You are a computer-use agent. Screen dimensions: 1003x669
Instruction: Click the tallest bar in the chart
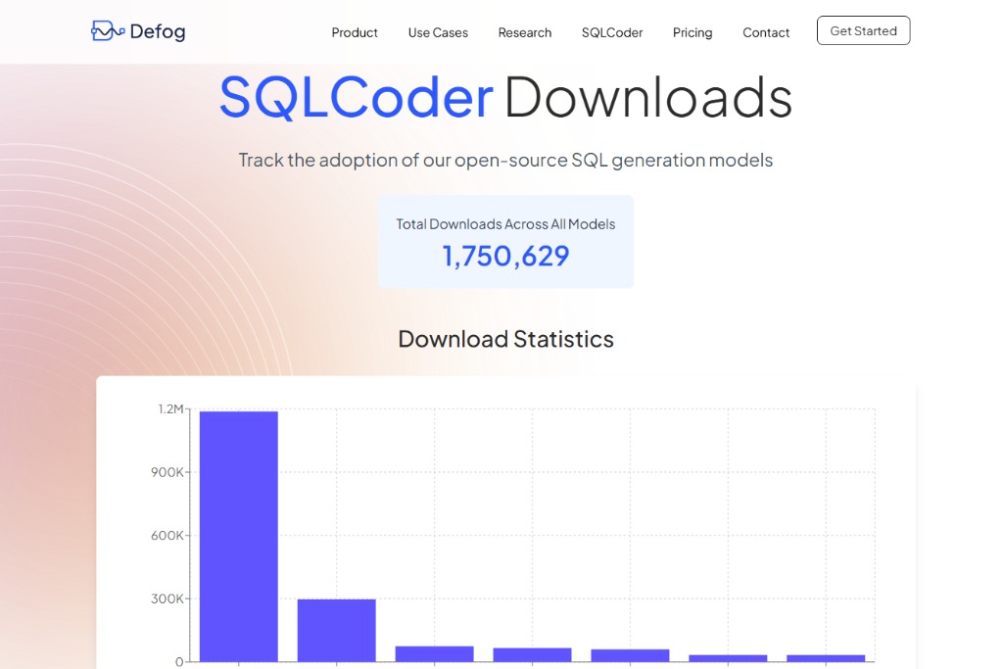point(239,536)
